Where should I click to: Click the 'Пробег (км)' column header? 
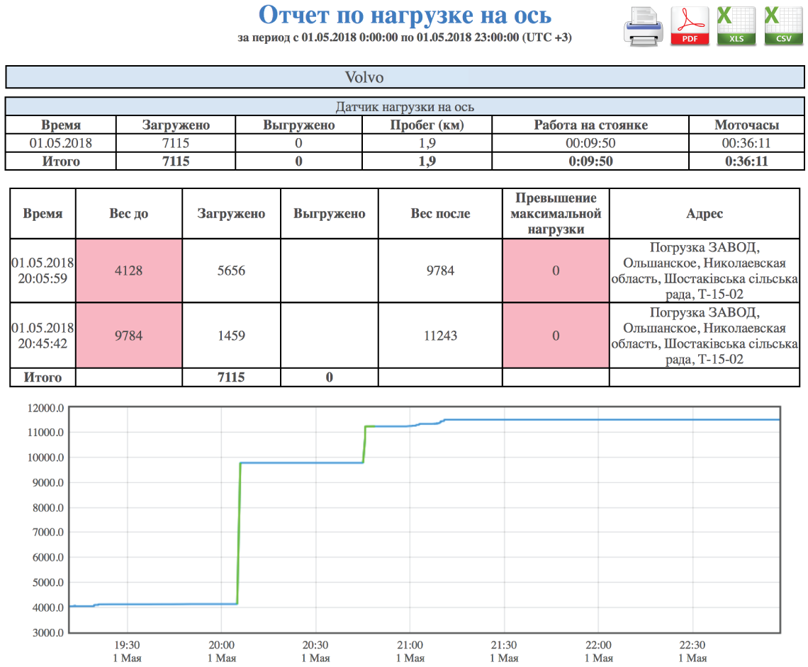pos(426,125)
